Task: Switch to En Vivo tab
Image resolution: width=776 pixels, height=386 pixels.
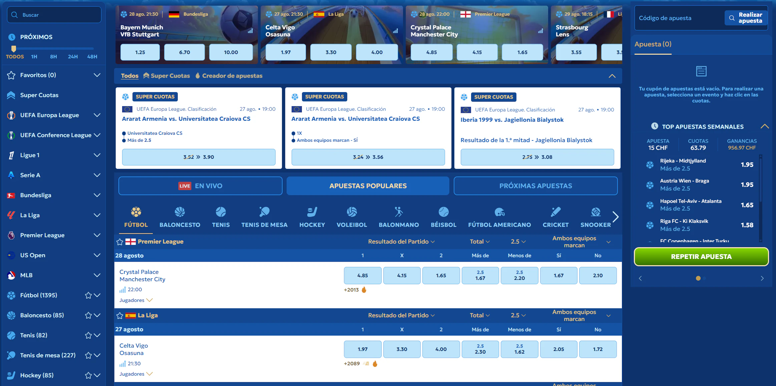Action: click(200, 186)
